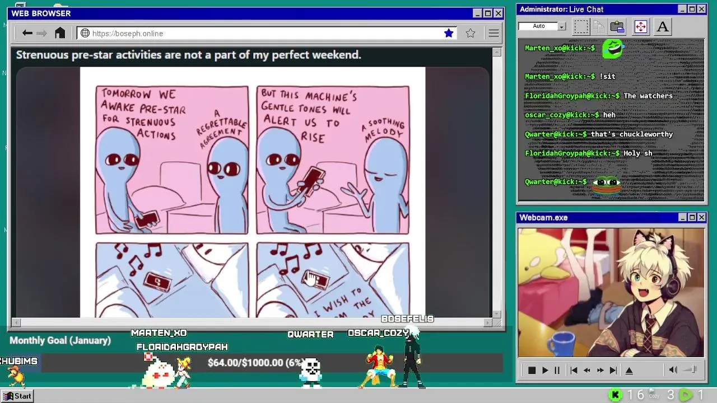Click the browser horizontal scrollbar left arrow
Image resolution: width=717 pixels, height=403 pixels.
click(16, 322)
